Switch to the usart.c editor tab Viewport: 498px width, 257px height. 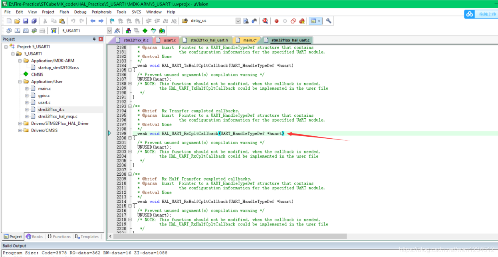coord(169,40)
